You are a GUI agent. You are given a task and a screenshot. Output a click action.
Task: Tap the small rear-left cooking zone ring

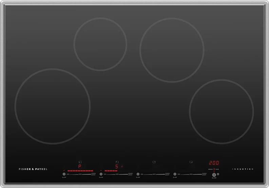pyautogui.click(x=100, y=44)
